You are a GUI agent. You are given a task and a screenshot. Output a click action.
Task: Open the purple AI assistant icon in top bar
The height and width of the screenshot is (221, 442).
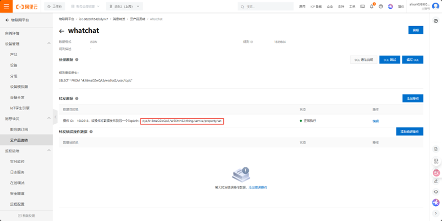point(390,7)
